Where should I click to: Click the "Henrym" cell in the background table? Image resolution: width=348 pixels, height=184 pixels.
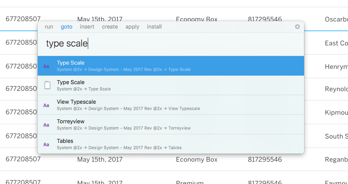click(x=336, y=67)
